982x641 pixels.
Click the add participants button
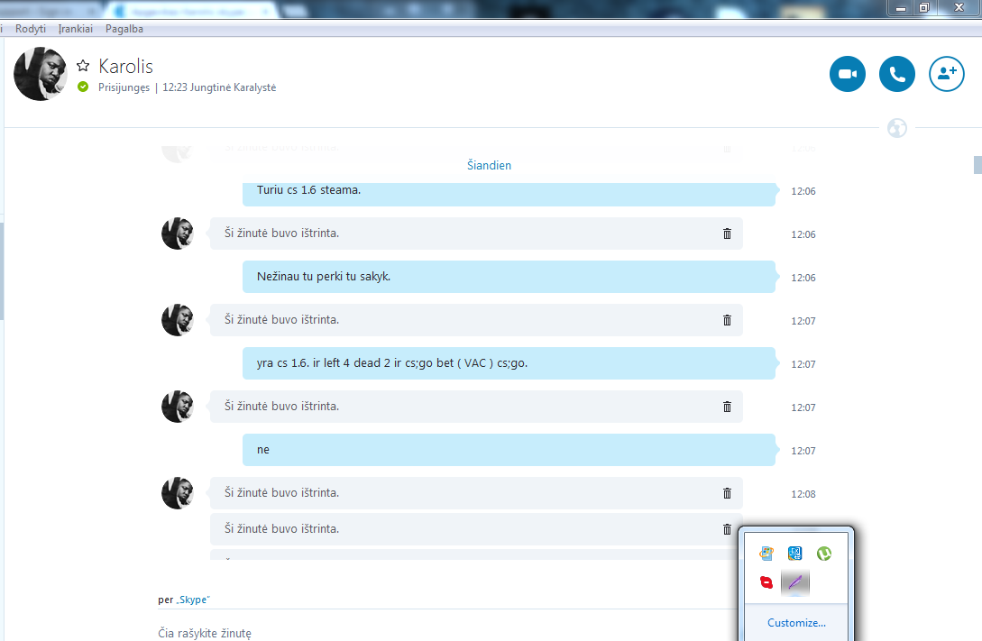(x=946, y=74)
